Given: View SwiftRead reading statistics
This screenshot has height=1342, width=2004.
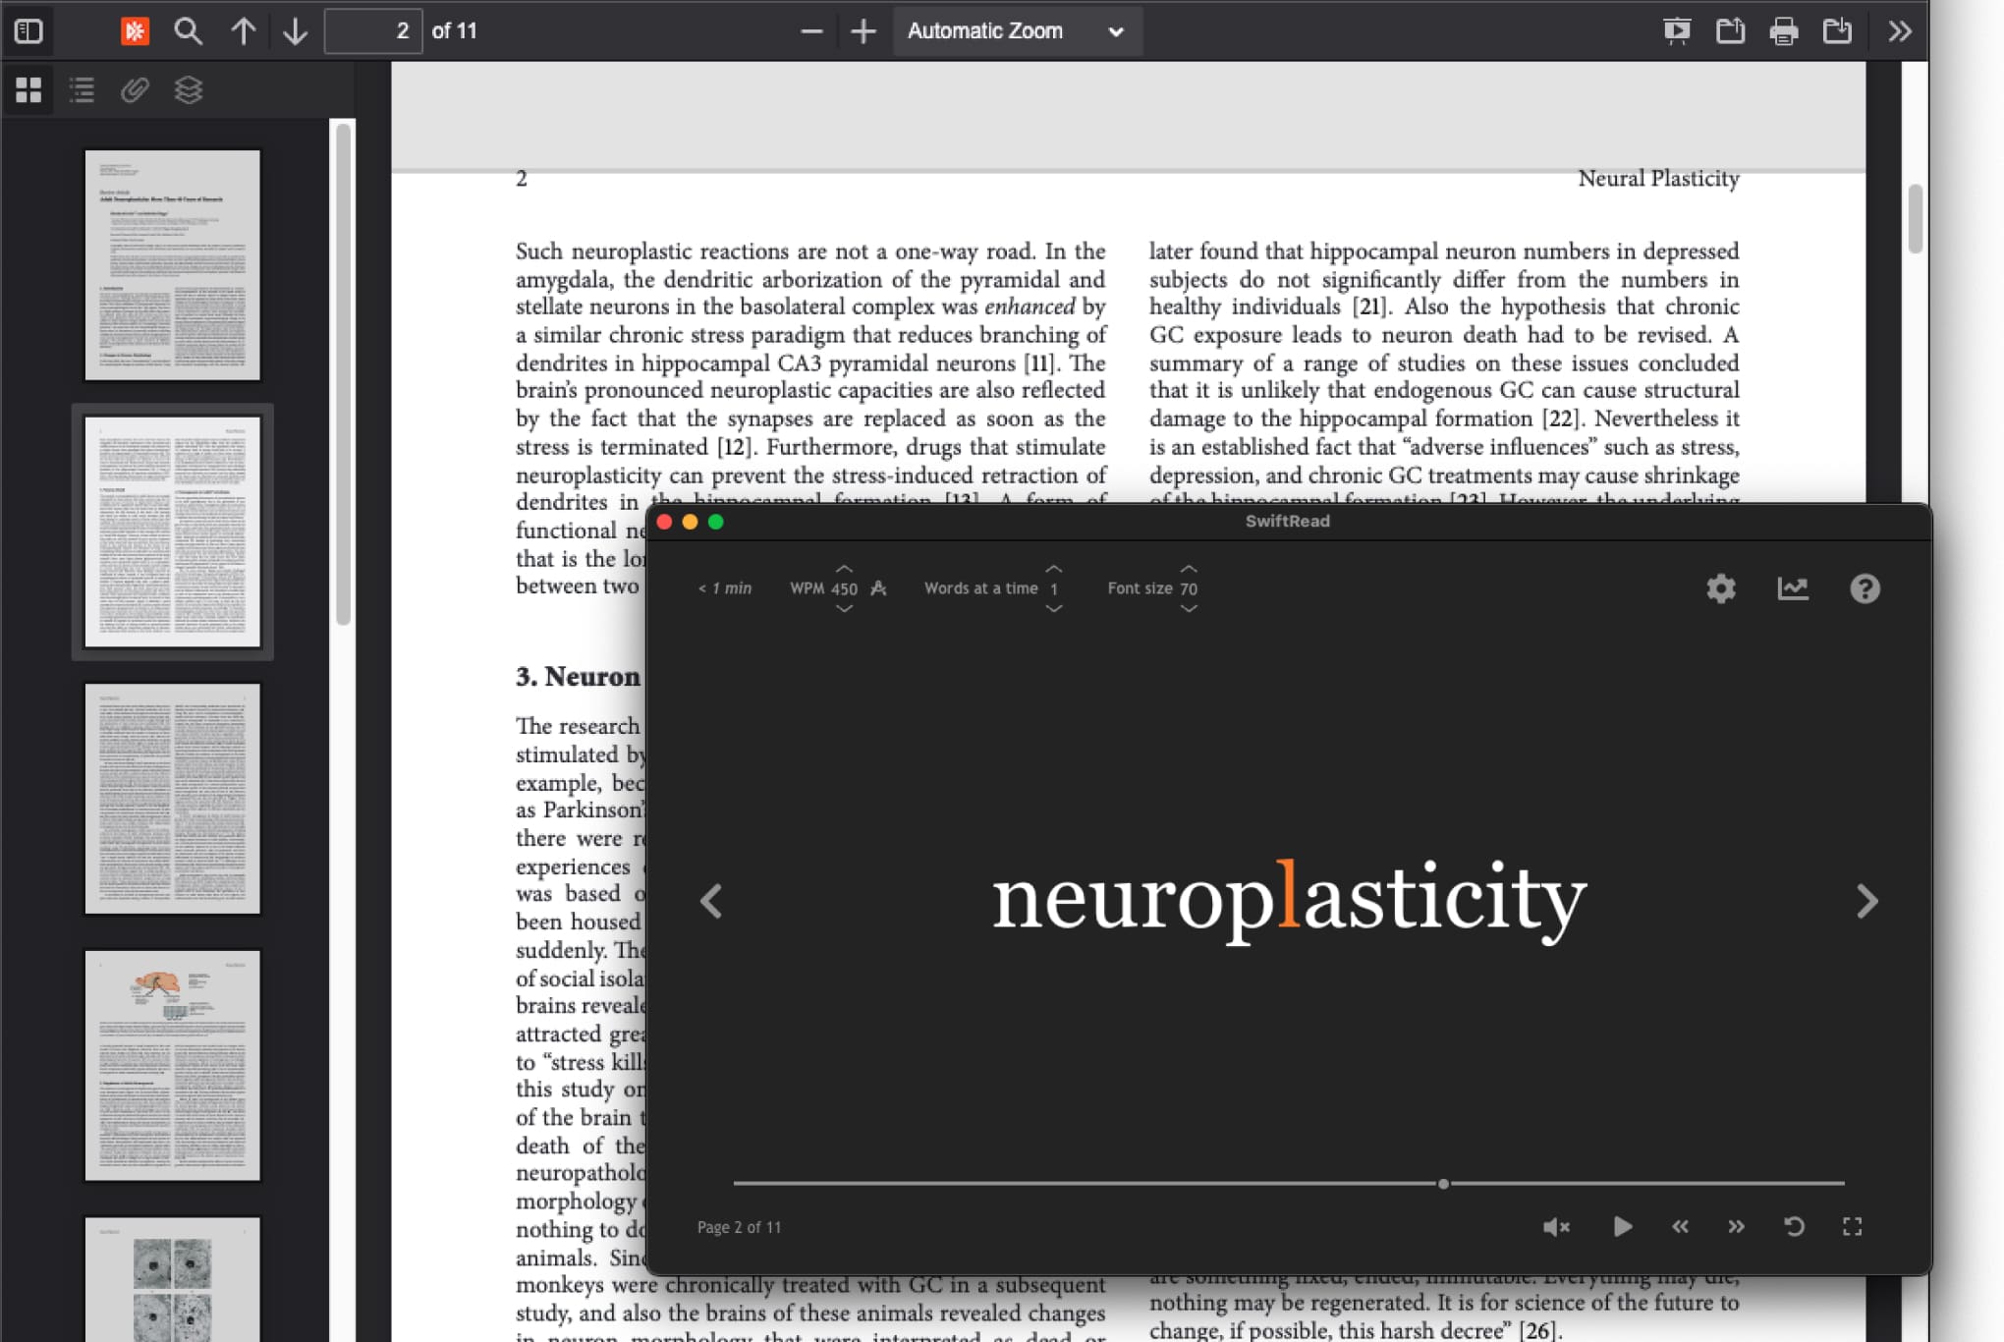Looking at the screenshot, I should pos(1793,587).
